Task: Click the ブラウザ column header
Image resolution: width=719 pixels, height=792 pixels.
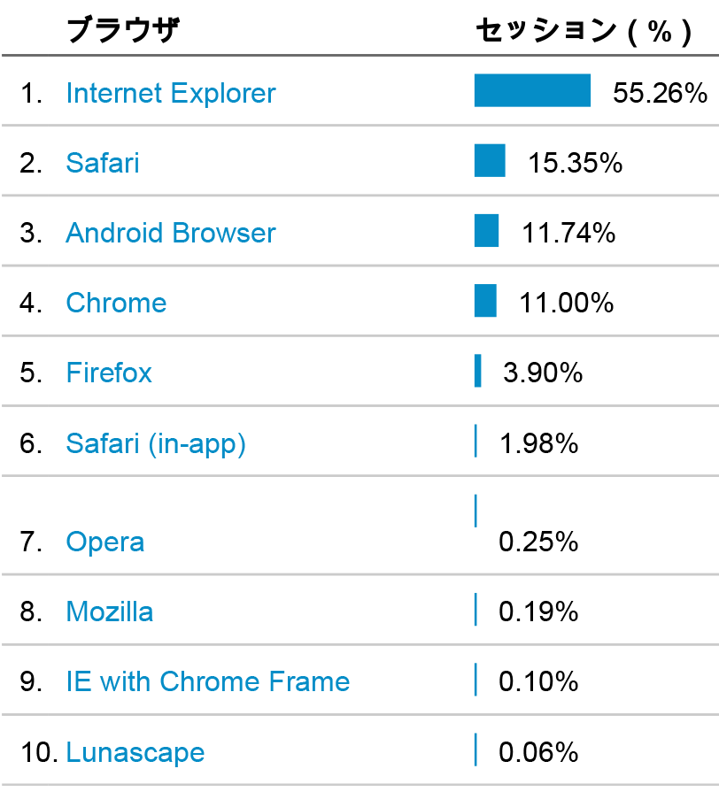Action: (x=123, y=30)
